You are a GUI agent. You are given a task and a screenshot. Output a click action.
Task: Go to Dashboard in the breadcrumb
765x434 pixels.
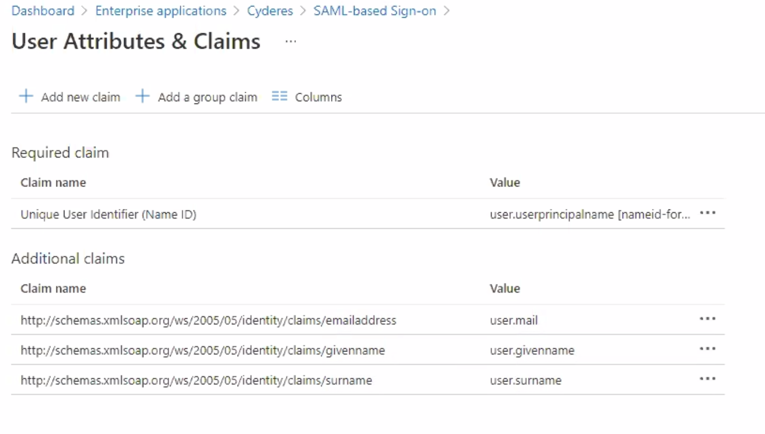coord(43,11)
